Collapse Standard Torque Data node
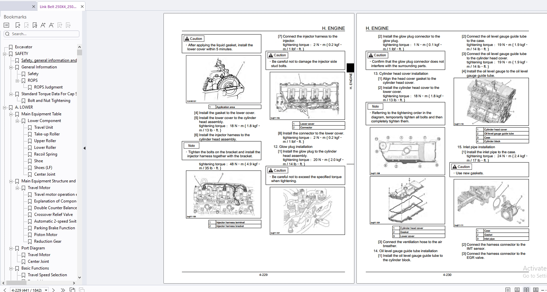 11,94
